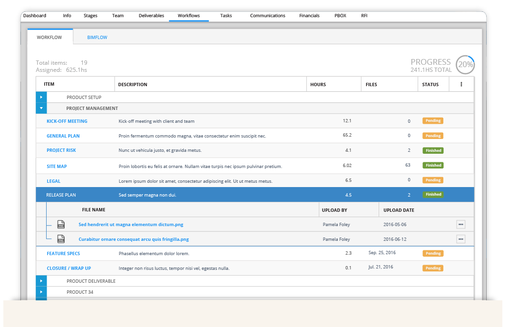Go to the Team tab
The width and height of the screenshot is (509, 327).
[x=118, y=16]
